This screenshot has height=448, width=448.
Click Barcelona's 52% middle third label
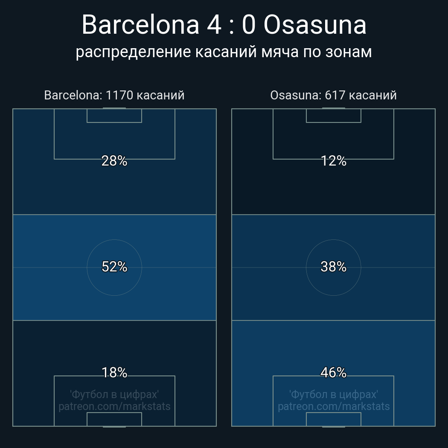pyautogui.click(x=114, y=267)
